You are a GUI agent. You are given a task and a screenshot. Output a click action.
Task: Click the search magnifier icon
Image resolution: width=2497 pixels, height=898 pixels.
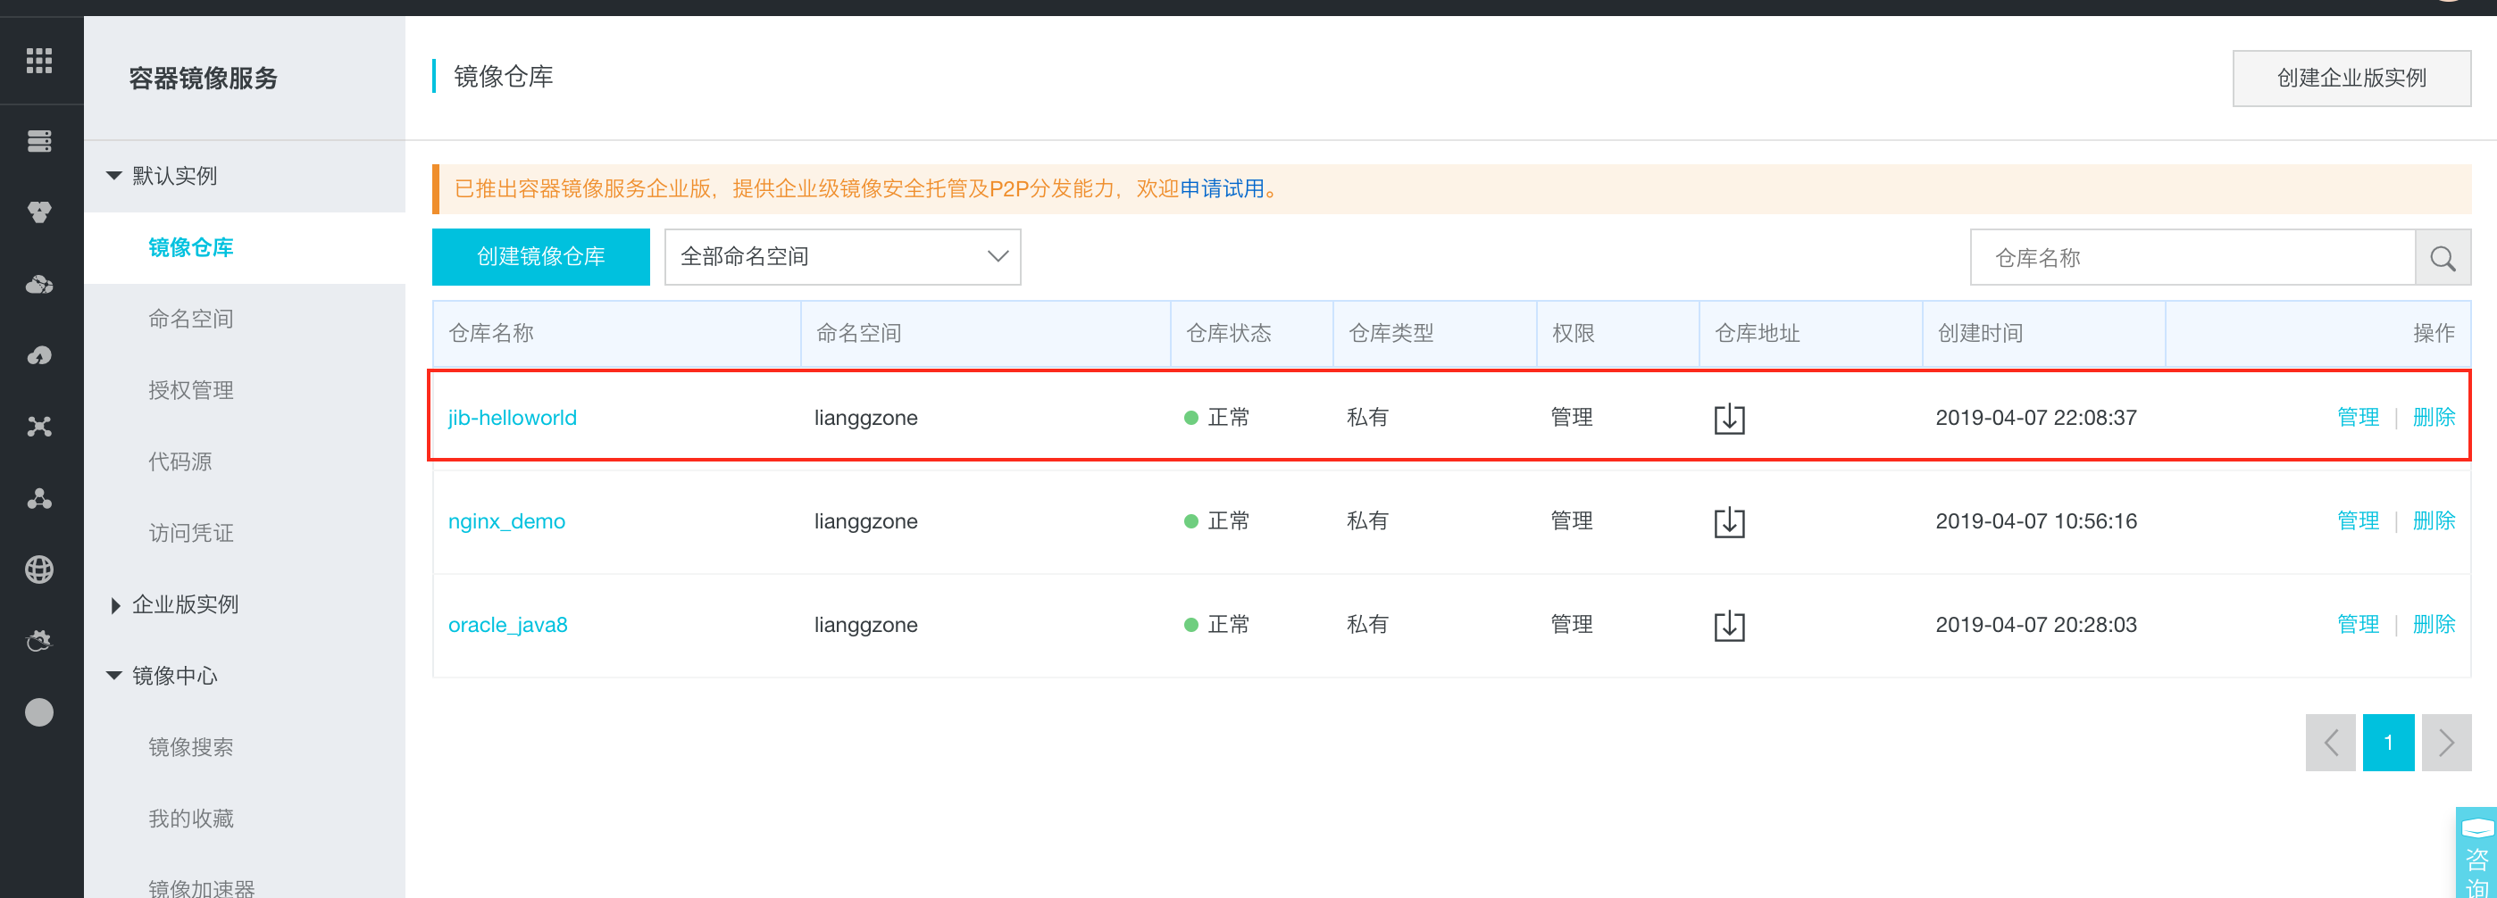2442,258
